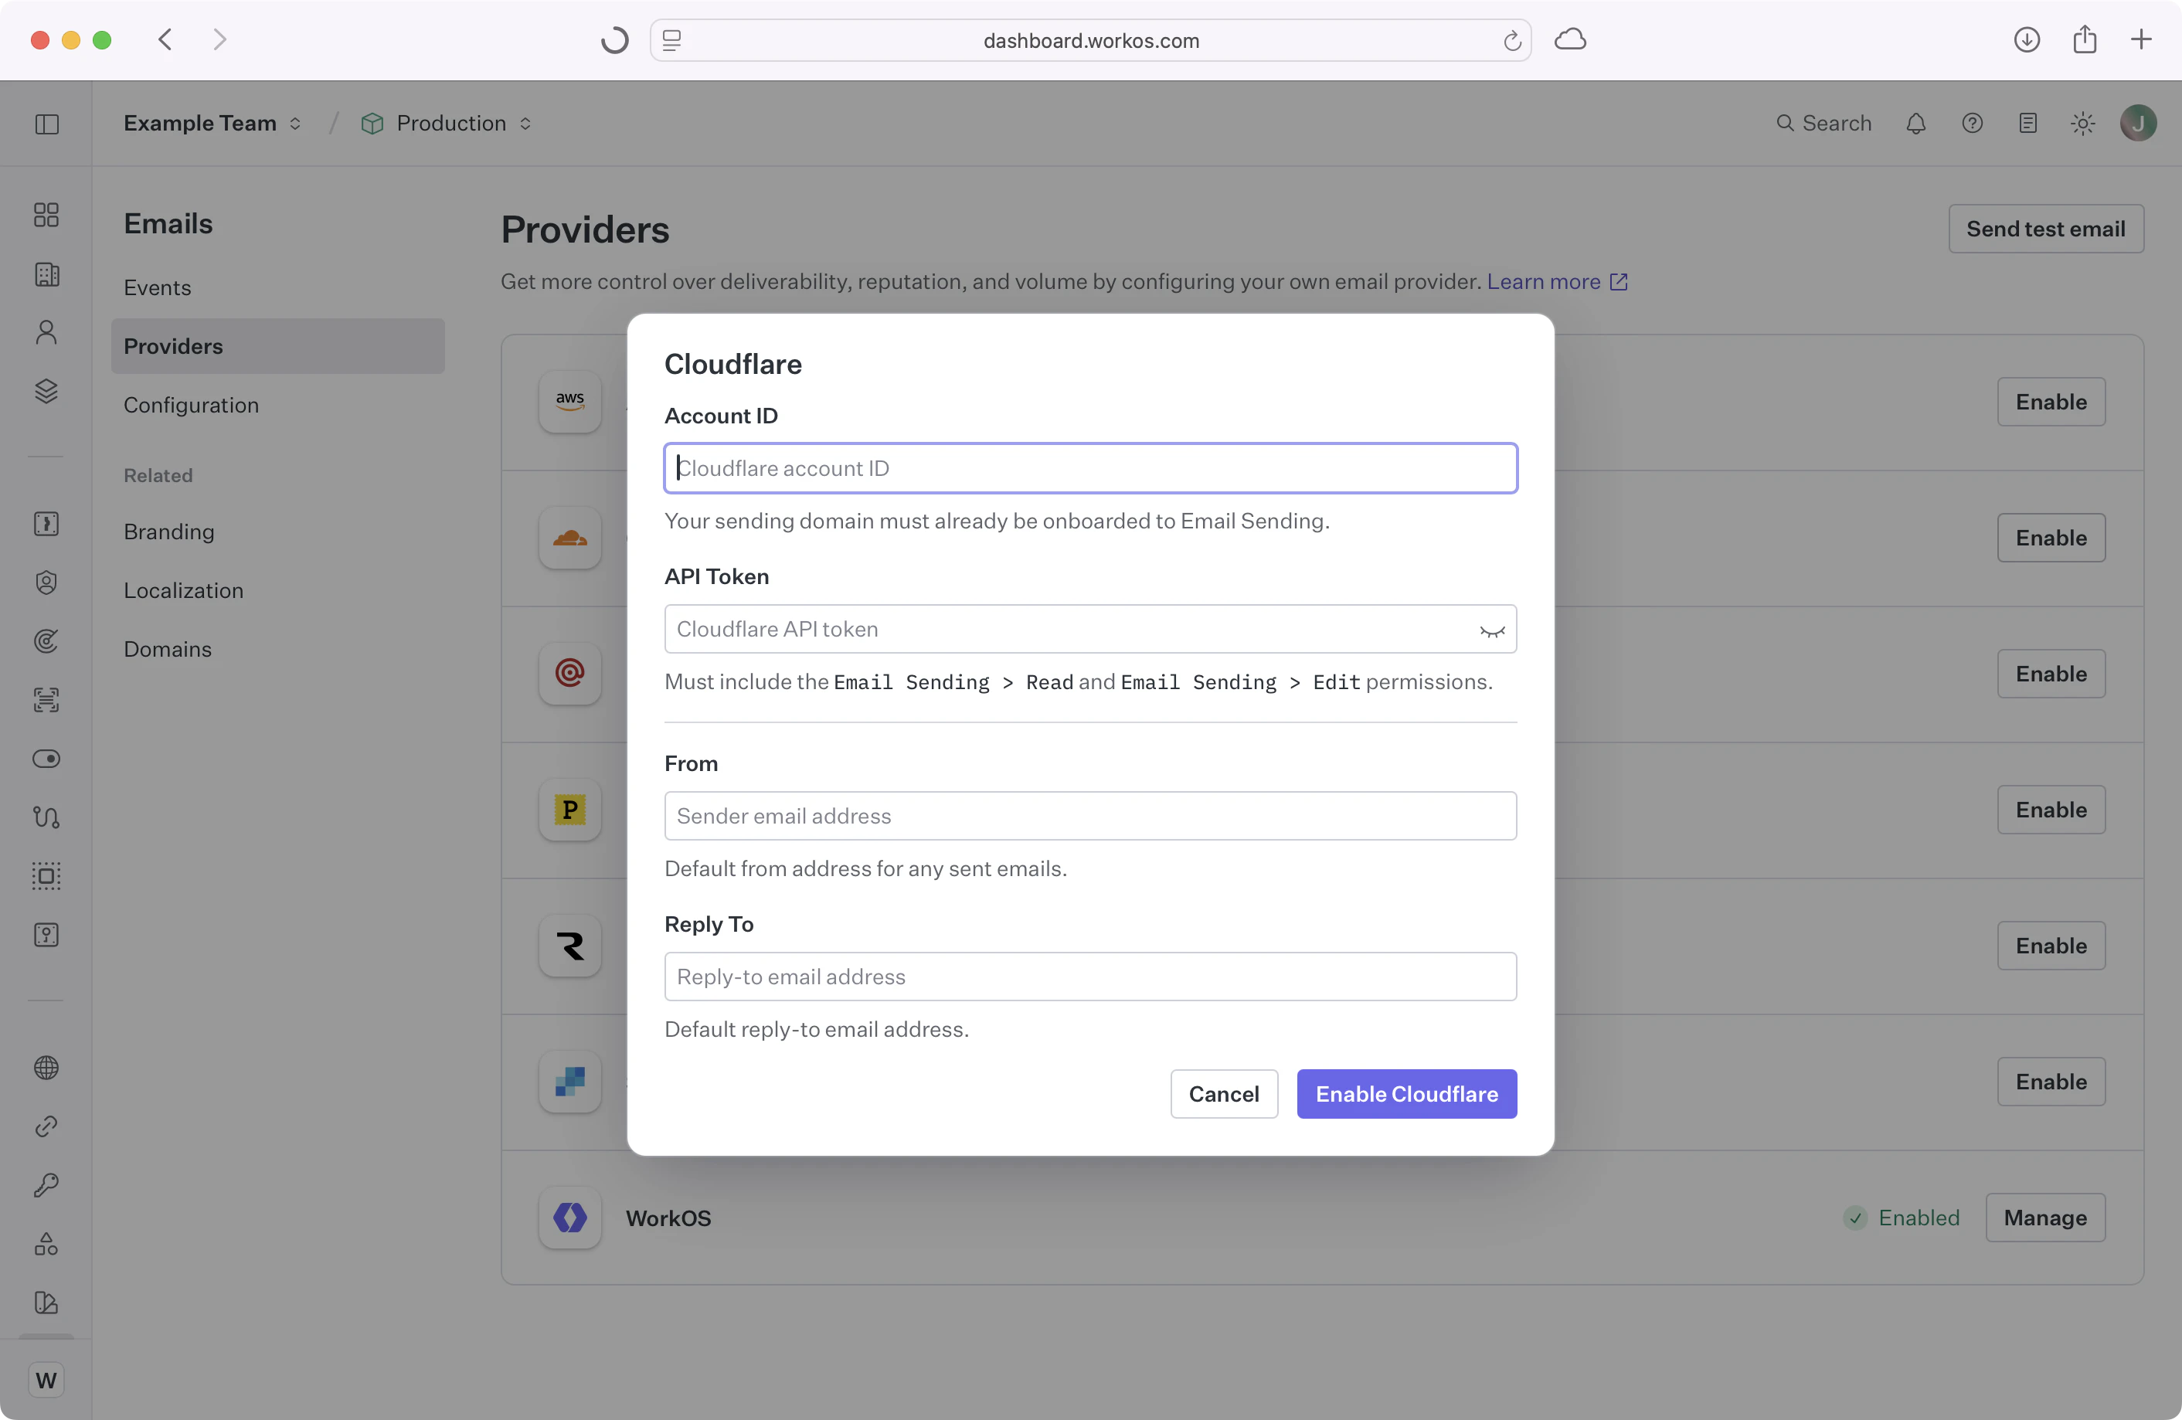Select Providers in Emails menu
2182x1420 pixels.
coord(278,345)
